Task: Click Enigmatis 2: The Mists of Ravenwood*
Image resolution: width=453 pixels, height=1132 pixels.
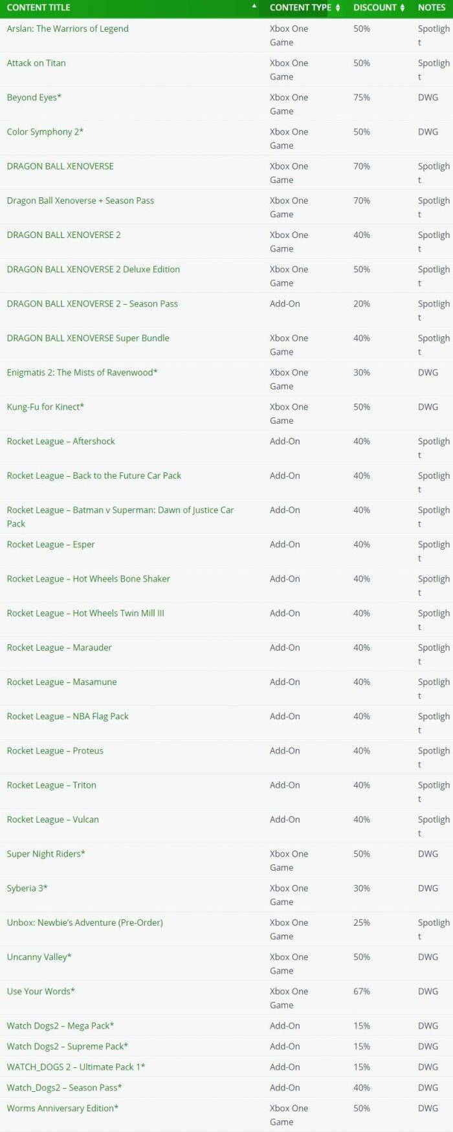Action: click(82, 373)
